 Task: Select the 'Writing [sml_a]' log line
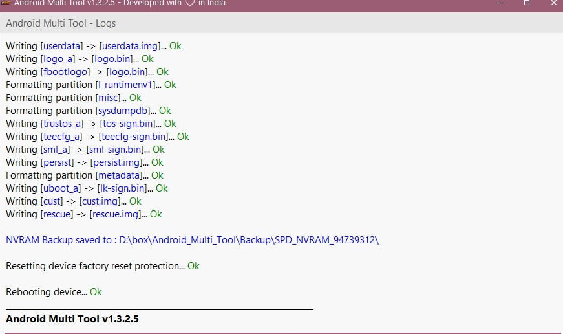click(x=85, y=150)
